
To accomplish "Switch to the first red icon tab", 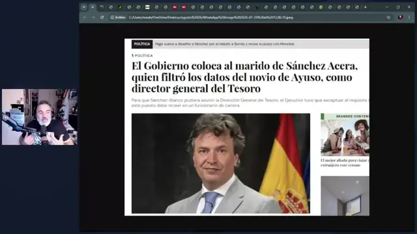I will pyautogui.click(x=175, y=7).
